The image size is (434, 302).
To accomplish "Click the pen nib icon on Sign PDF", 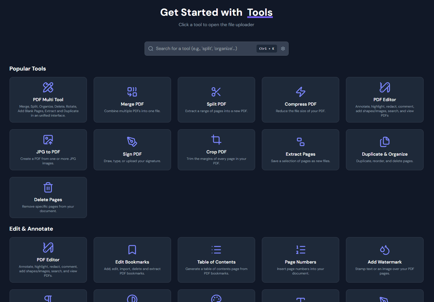I will [132, 142].
